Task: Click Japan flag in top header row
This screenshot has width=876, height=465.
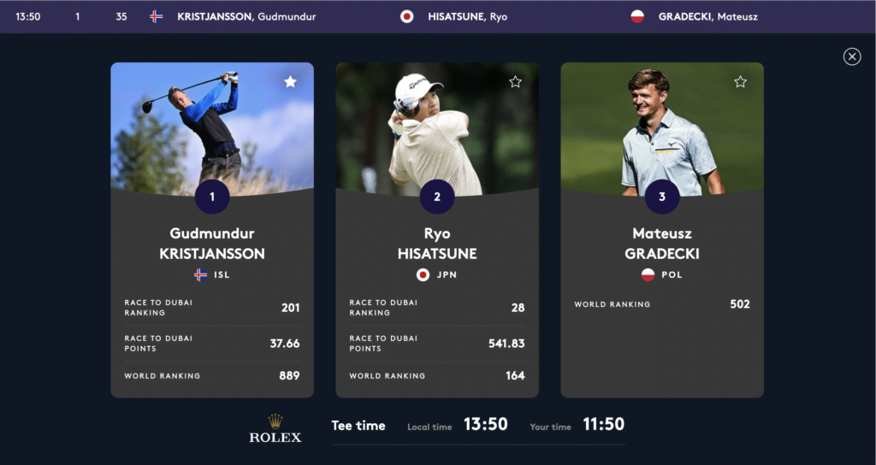Action: (x=406, y=17)
